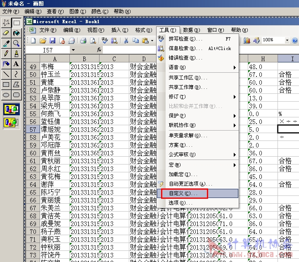Click Excel Cut scissors icon
Image resolution: width=299 pixels, height=262 pixels.
tap(126, 40)
